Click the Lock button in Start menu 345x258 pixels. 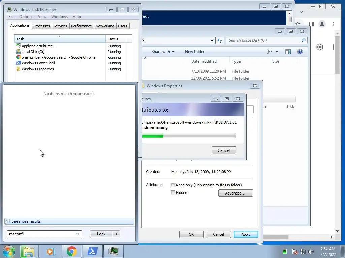coord(101,234)
